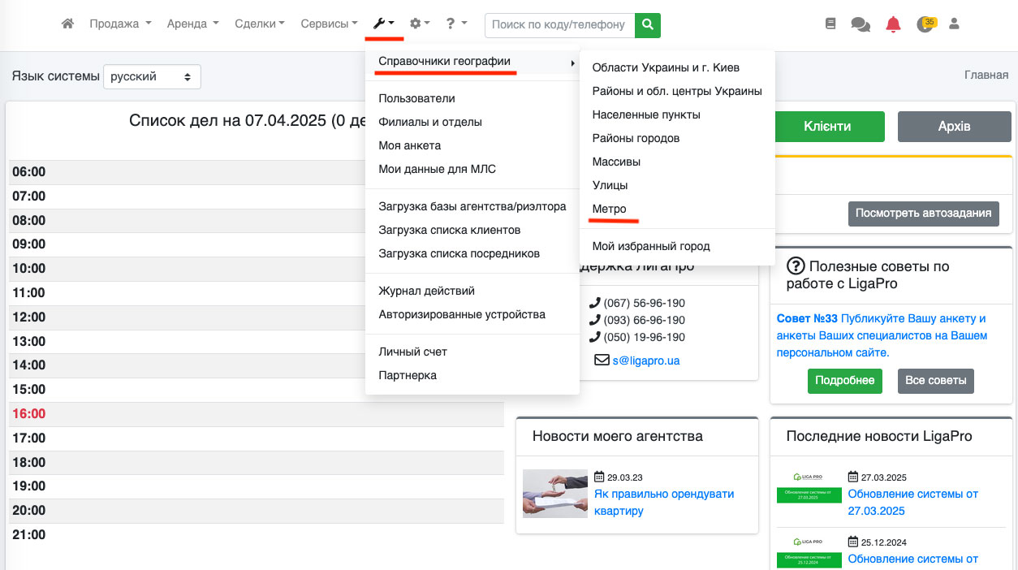The height and width of the screenshot is (570, 1018).
Task: Open the Сервисы dropdown menu
Action: [x=329, y=24]
